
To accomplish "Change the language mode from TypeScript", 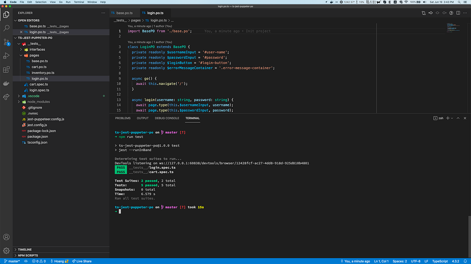I will click(441, 261).
